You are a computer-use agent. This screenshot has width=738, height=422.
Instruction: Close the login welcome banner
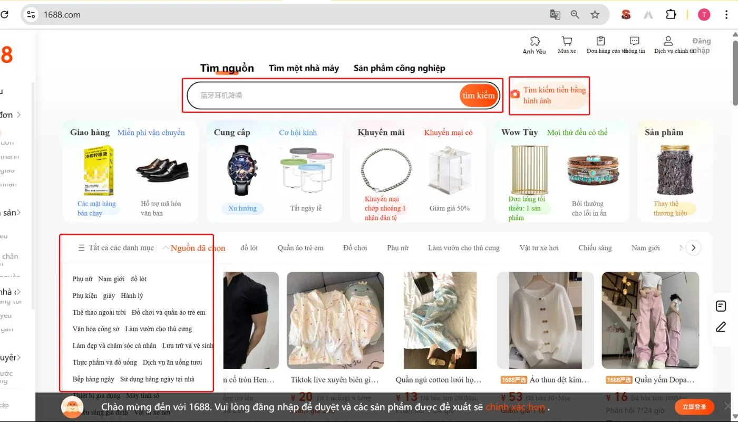coord(728,406)
